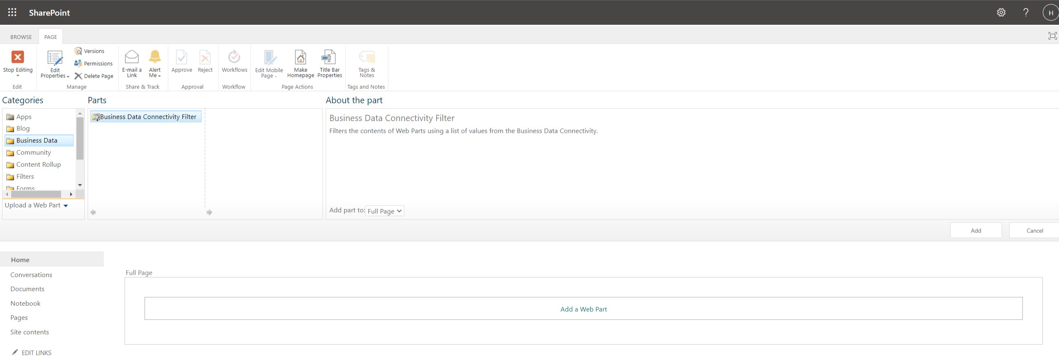Click categories list scroll up arrow
This screenshot has height=356, width=1059.
[80, 113]
